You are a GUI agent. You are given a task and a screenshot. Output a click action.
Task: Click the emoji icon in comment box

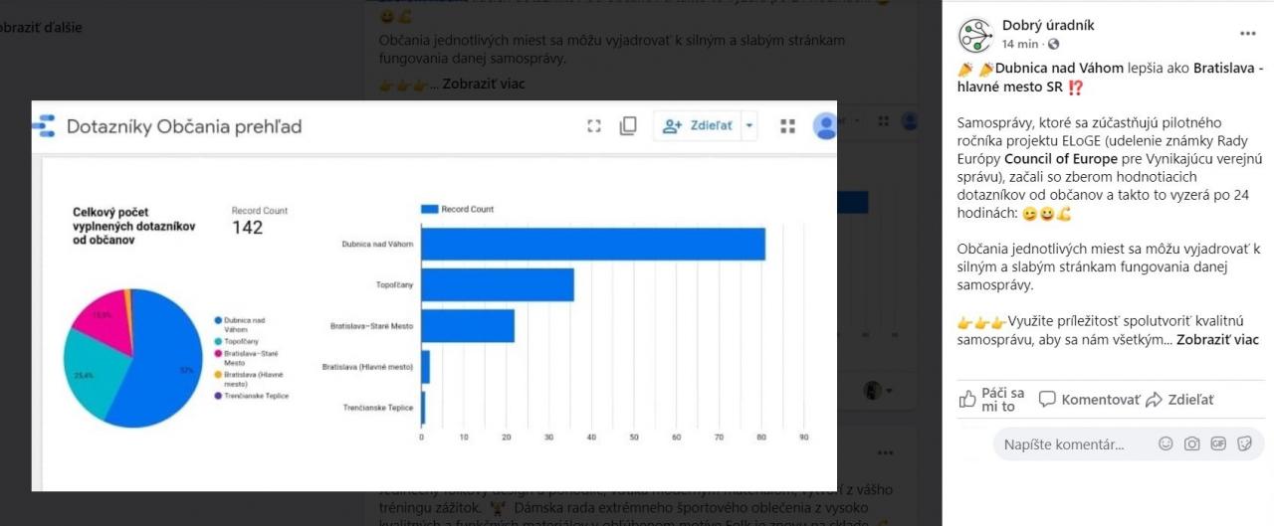pyautogui.click(x=1166, y=444)
